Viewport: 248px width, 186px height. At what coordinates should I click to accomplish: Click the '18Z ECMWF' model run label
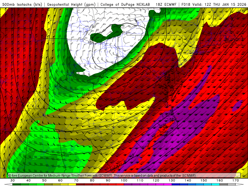(x=166, y=4)
